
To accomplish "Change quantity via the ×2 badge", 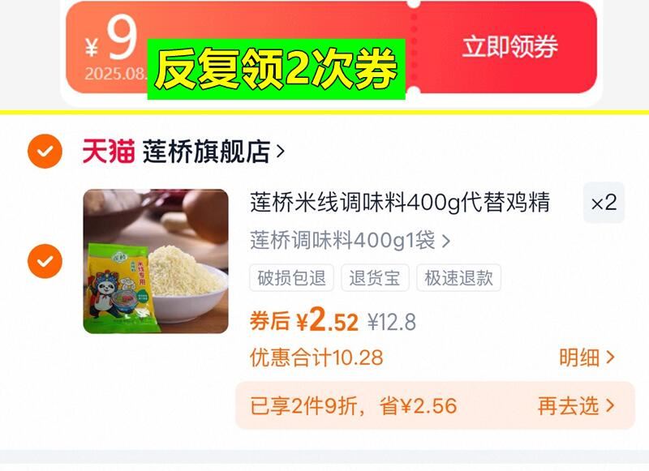I will pyautogui.click(x=604, y=203).
